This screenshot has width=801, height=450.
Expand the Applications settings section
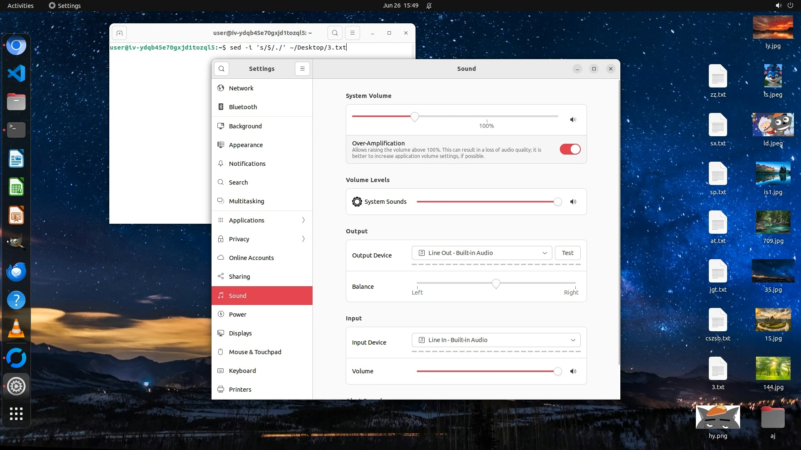tap(262, 220)
